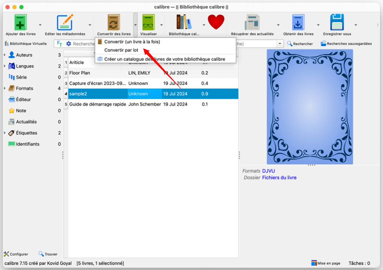This screenshot has width=383, height=270.
Task: Click the blue book cover thumbnail
Action: pyautogui.click(x=310, y=107)
